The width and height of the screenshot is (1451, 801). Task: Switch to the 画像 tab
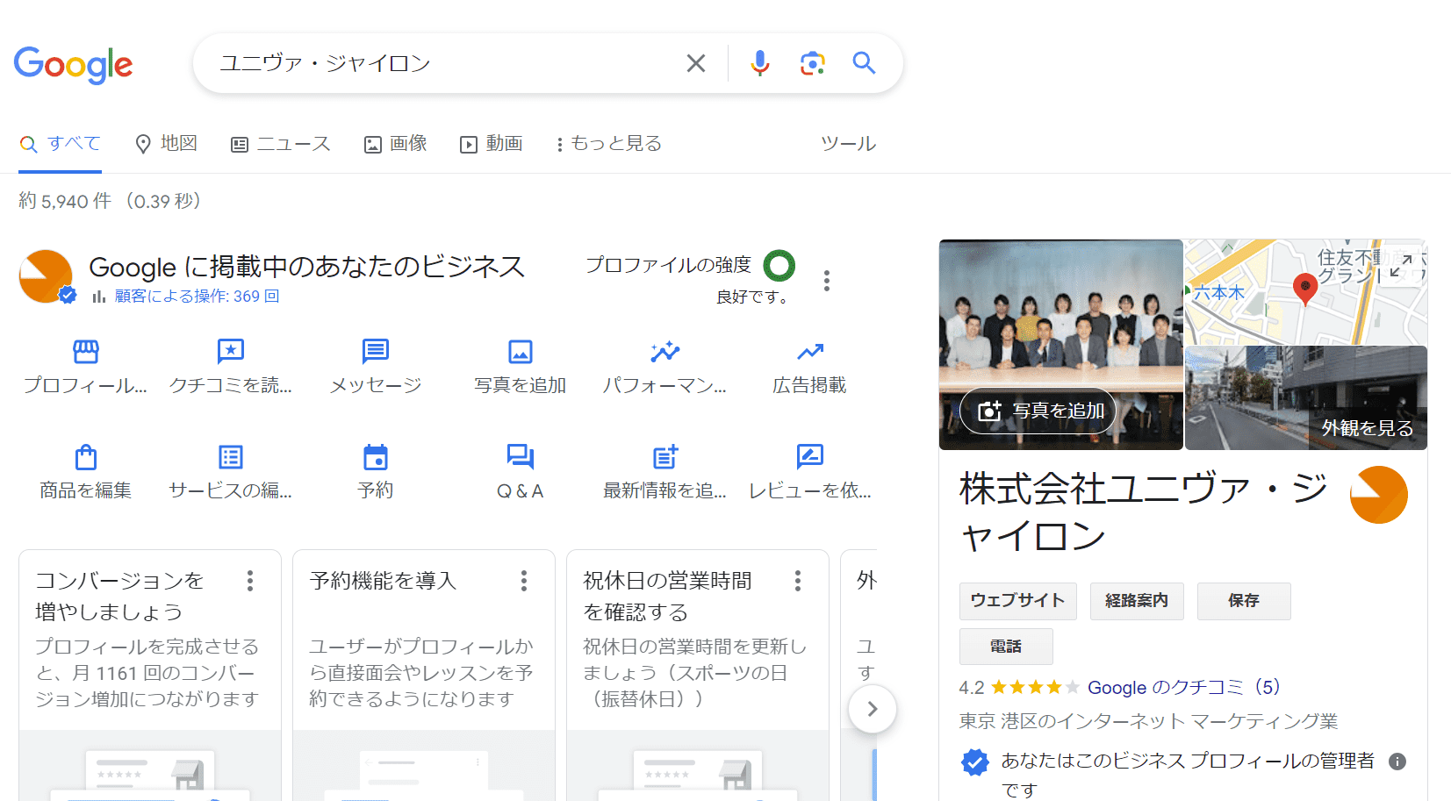[x=396, y=143]
